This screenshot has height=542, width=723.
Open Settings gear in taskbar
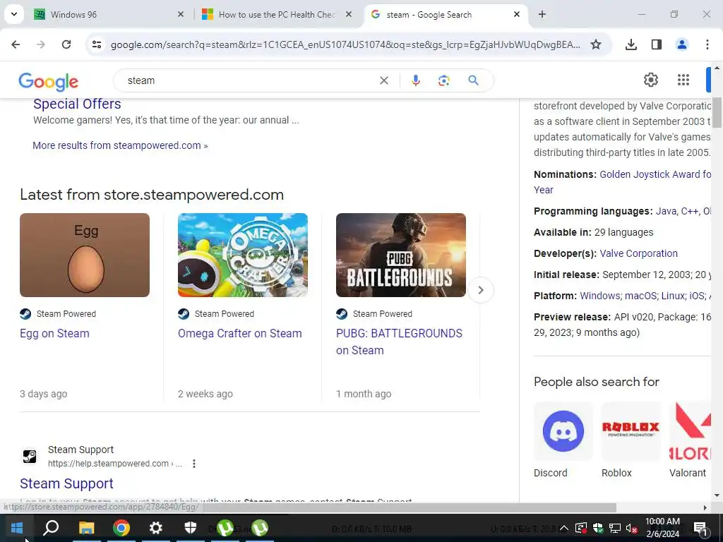(156, 528)
